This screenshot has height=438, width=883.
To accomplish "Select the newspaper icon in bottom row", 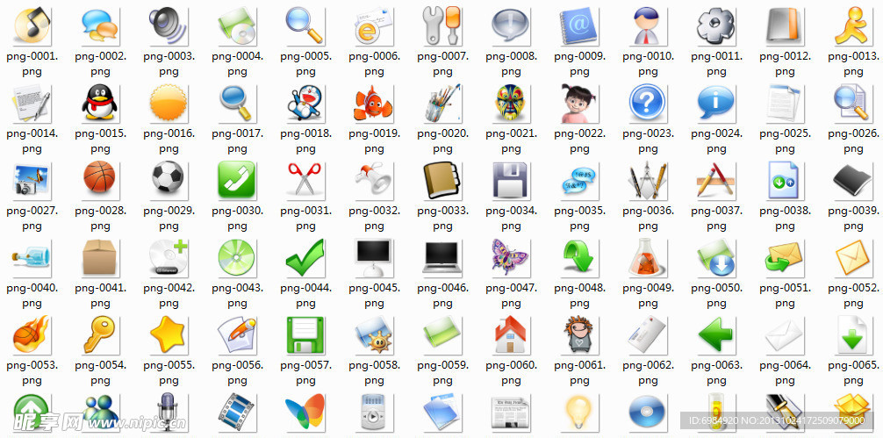I will pyautogui.click(x=511, y=412).
